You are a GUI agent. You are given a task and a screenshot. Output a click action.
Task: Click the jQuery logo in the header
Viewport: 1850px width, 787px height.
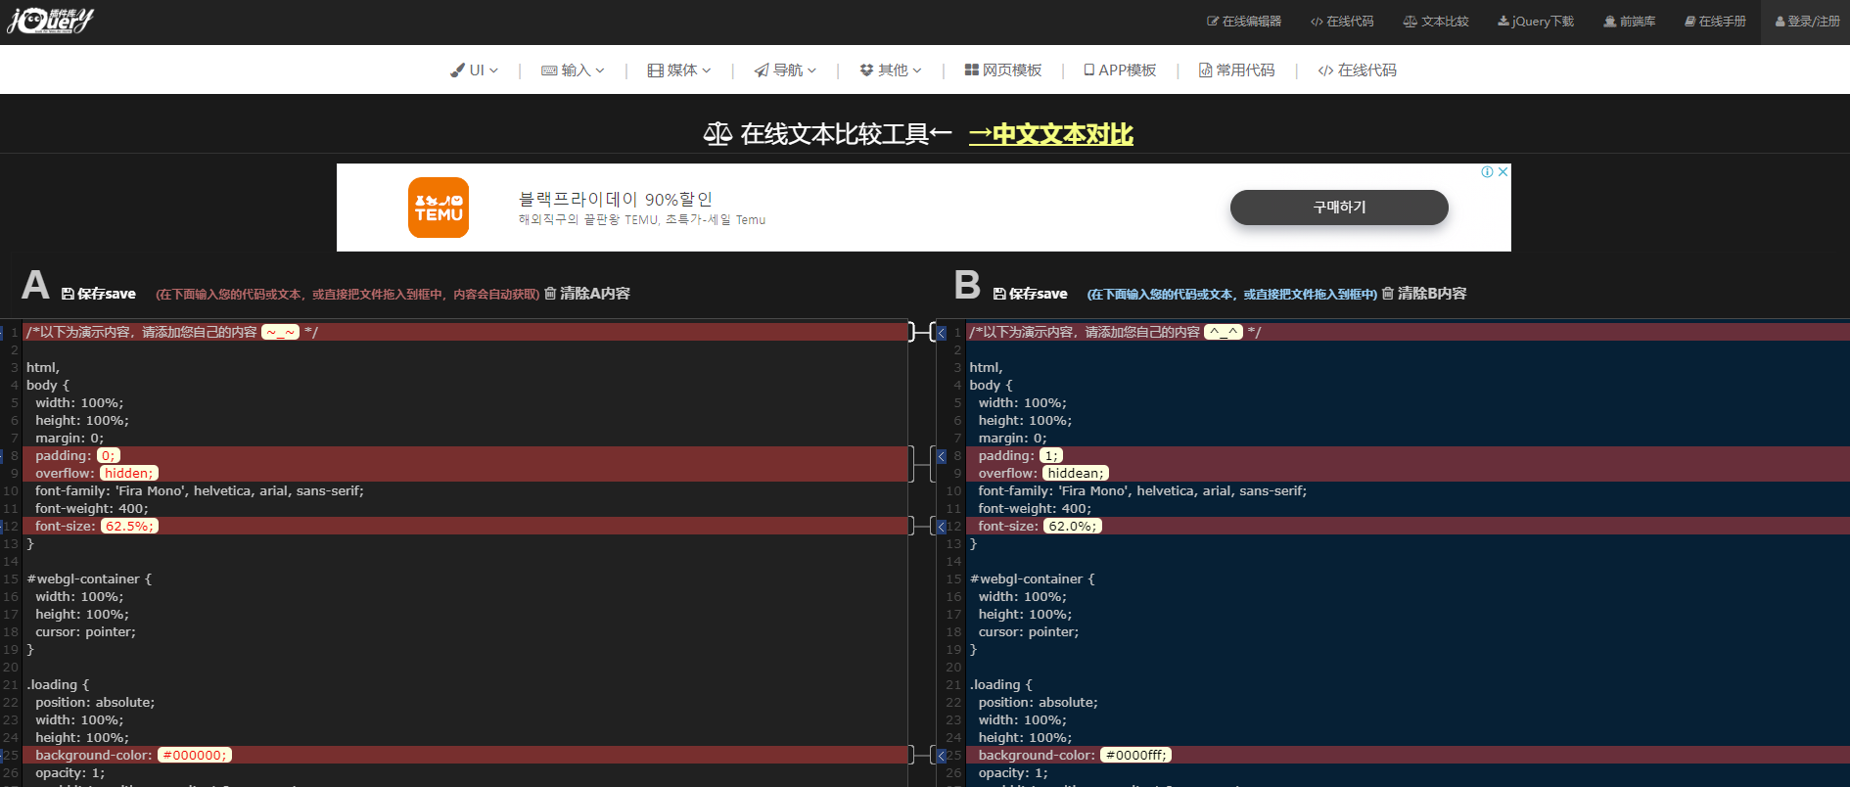[51, 21]
